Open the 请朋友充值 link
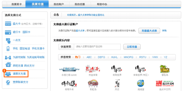Viewport: 183px width, 91px height. pos(19,74)
